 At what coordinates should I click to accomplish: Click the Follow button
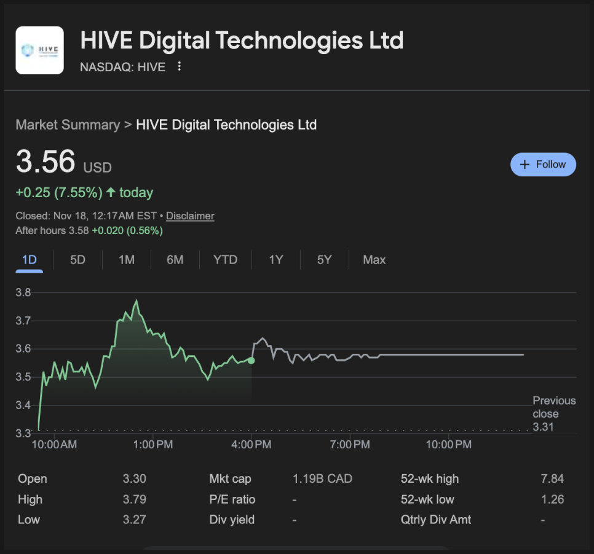543,164
